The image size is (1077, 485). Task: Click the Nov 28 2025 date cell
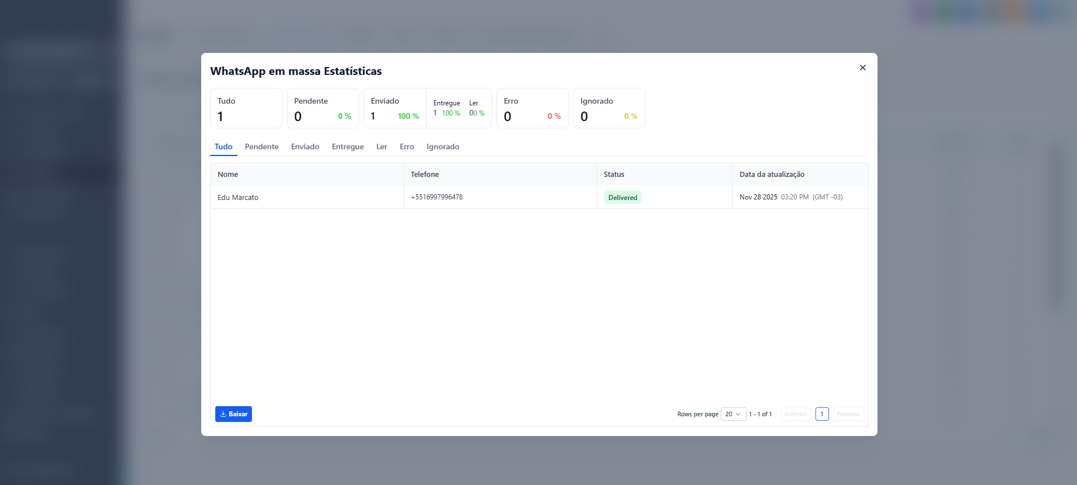coord(800,197)
